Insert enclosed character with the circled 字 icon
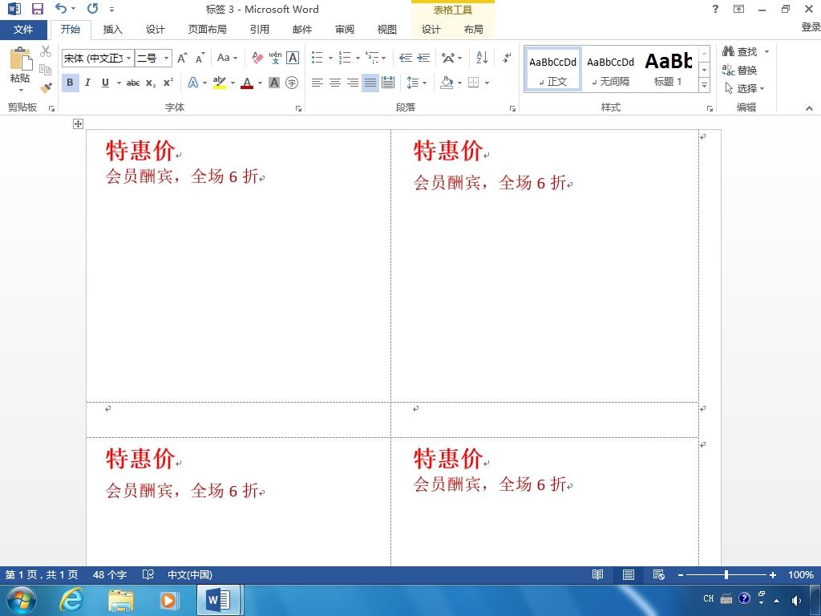Image resolution: width=821 pixels, height=616 pixels. pyautogui.click(x=292, y=83)
